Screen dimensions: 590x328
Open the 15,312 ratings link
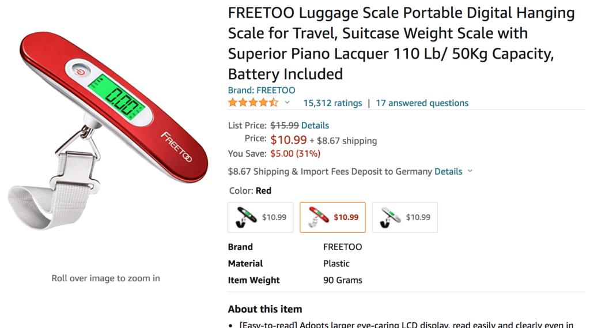click(332, 103)
